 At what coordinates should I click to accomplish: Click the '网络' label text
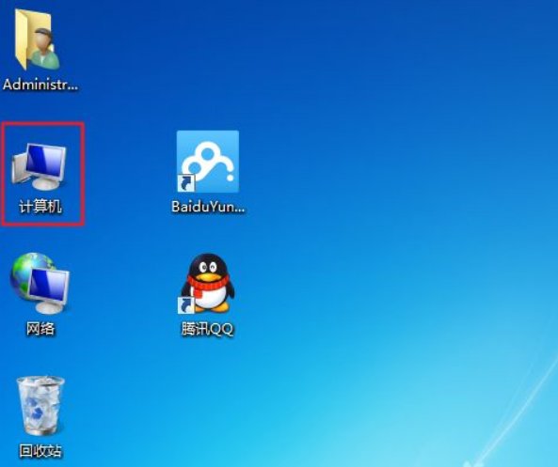click(x=40, y=328)
